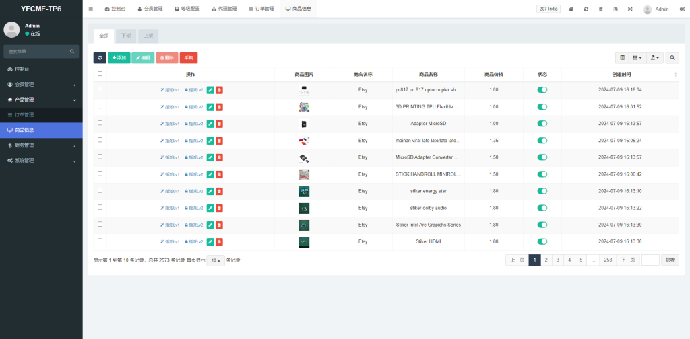Click the trash icon in top header
This screenshot has height=339, width=690.
coord(600,9)
